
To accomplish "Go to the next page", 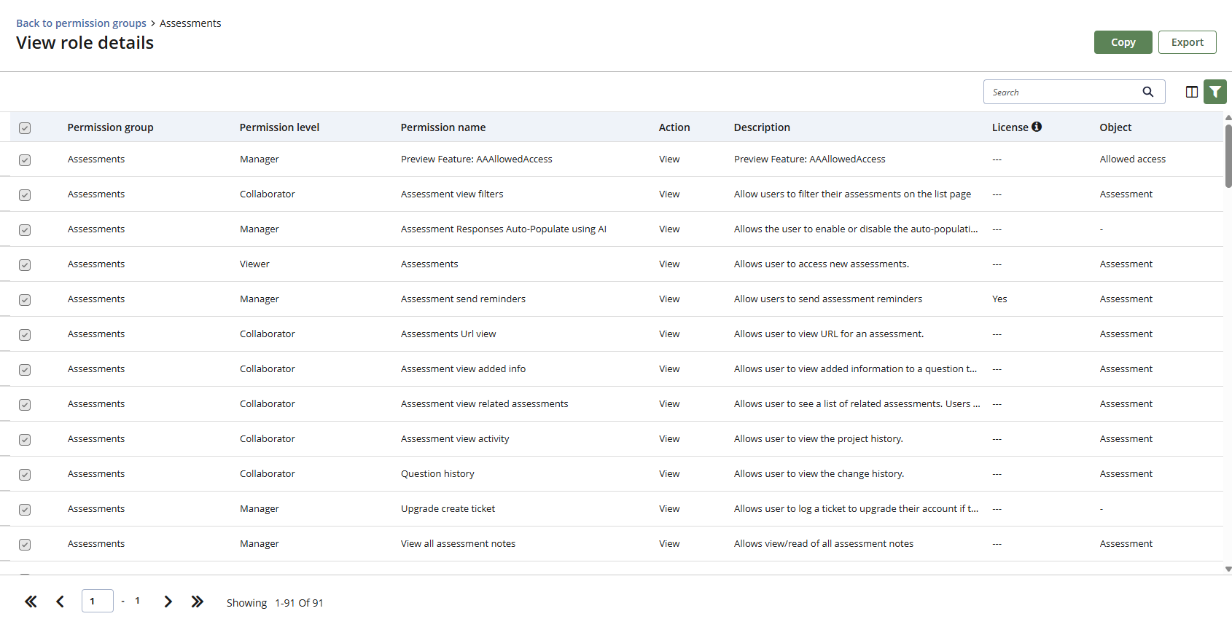I will [x=168, y=602].
